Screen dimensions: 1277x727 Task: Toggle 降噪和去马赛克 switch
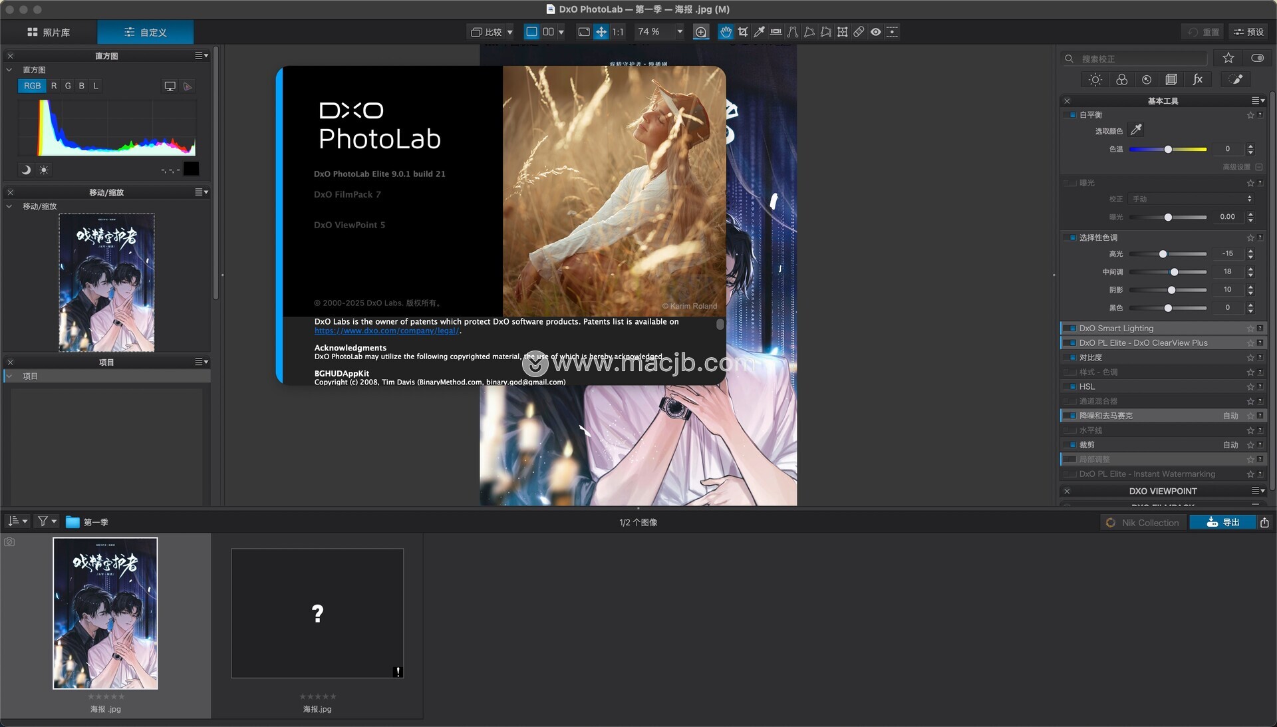[x=1070, y=416]
